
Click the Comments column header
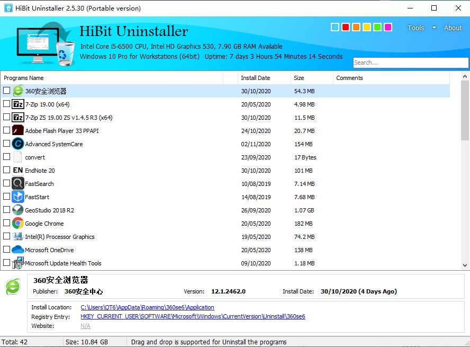[391, 78]
